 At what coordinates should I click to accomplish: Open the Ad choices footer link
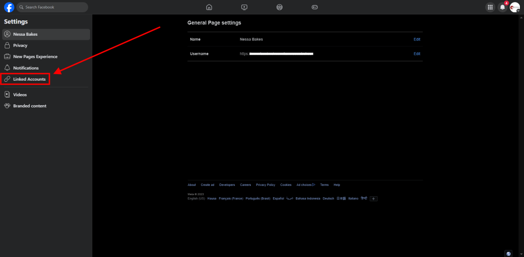click(306, 185)
